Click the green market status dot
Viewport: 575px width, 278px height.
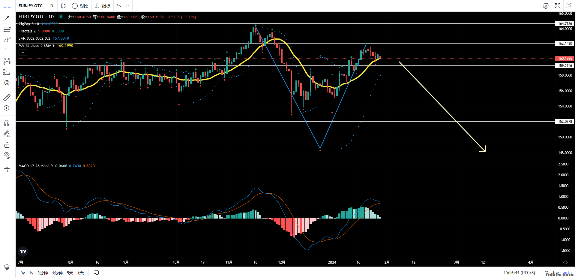coord(61,17)
